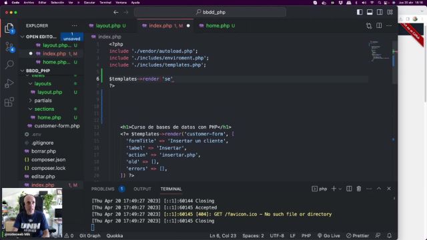The width and height of the screenshot is (427, 240).
Task: Split the terminal panel
Action: (x=349, y=189)
